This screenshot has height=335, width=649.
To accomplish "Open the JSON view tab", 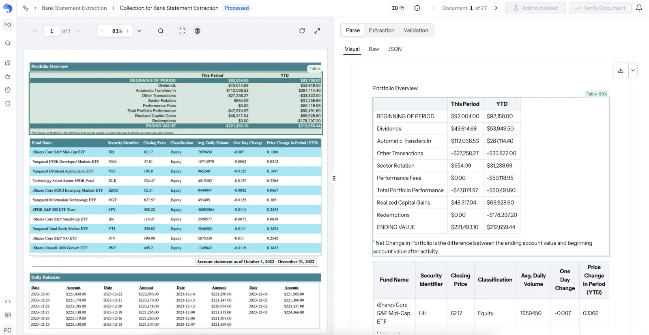I will pos(395,49).
